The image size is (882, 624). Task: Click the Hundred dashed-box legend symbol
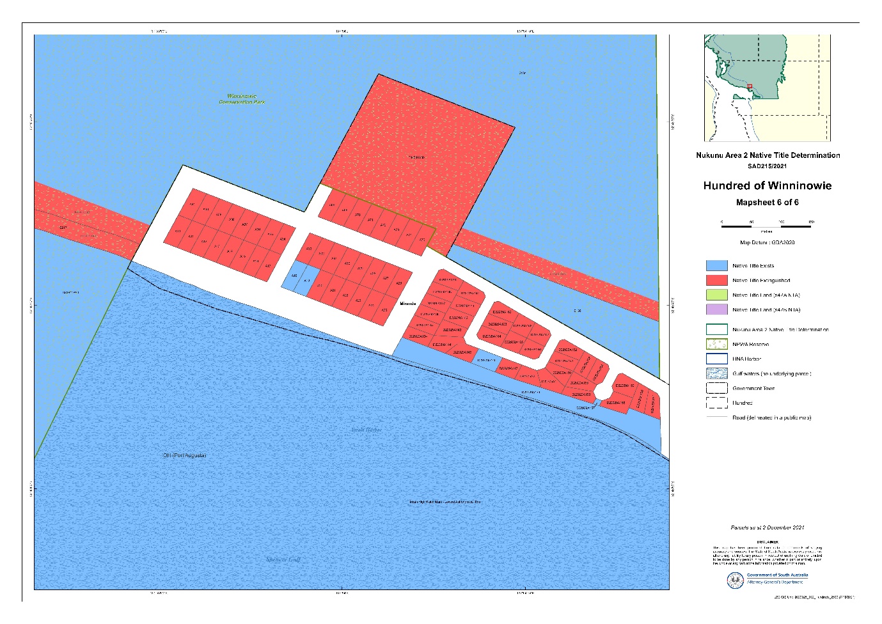click(717, 403)
